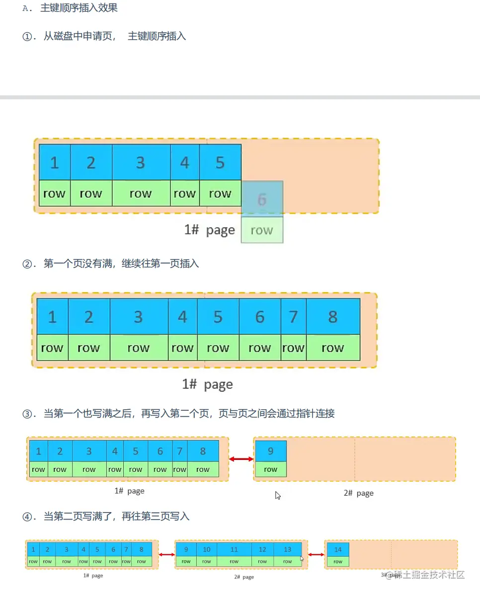This screenshot has height=595, width=480.
Task: Click the mouse cursor arrow near 2# page
Action: click(x=278, y=495)
